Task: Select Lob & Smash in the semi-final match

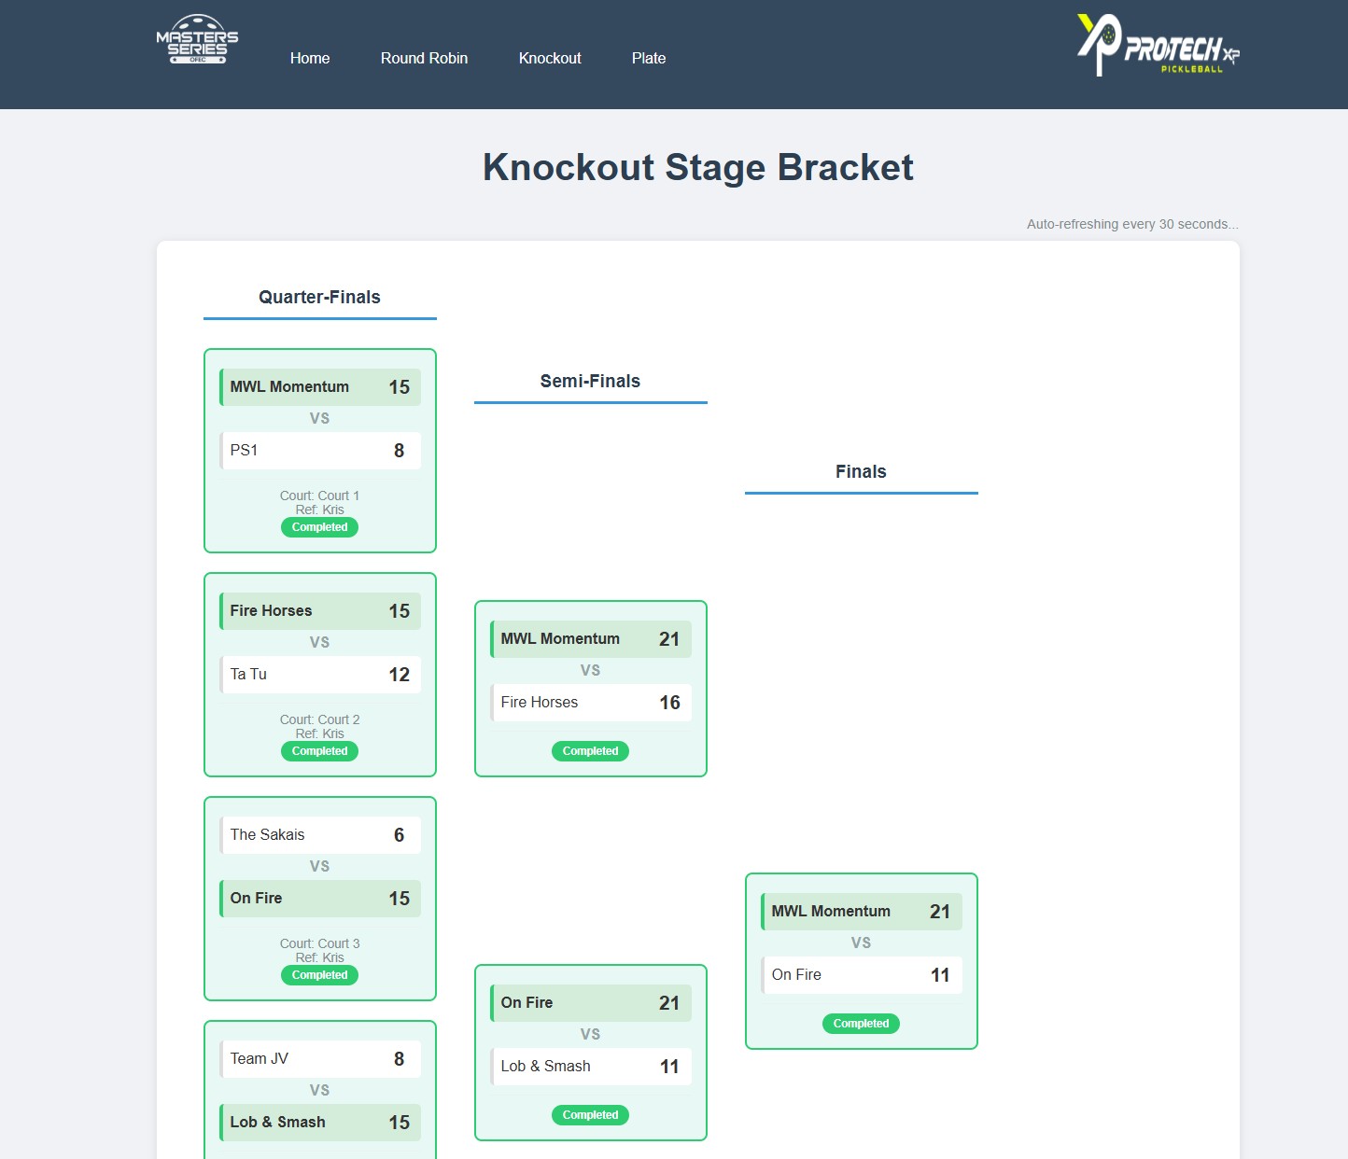Action: [x=590, y=1067]
